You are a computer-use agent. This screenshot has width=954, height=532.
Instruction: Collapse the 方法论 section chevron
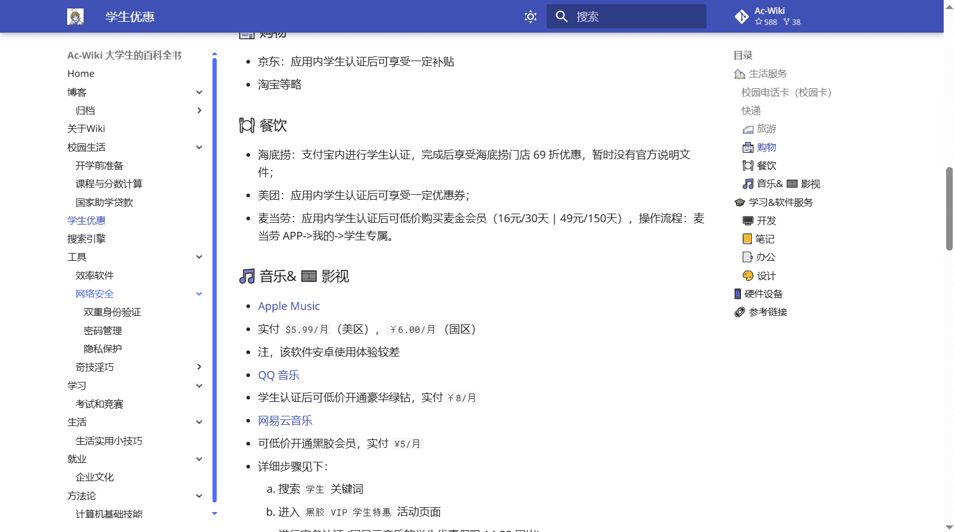[199, 496]
